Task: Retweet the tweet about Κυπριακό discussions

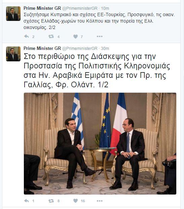Action: (x=51, y=36)
